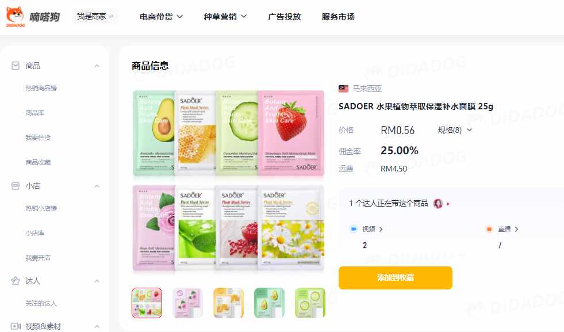
Task: Click the 达人 star icon in sidebar
Action: point(16,281)
